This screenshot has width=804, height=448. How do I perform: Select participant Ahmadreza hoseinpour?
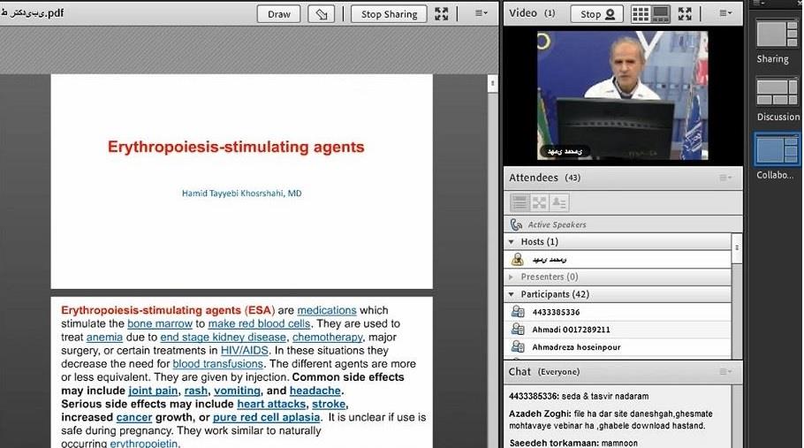pyautogui.click(x=576, y=347)
